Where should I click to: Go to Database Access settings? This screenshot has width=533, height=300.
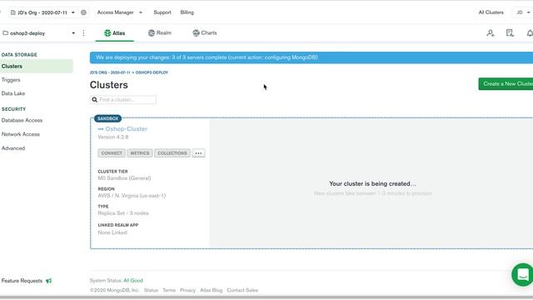click(x=22, y=120)
